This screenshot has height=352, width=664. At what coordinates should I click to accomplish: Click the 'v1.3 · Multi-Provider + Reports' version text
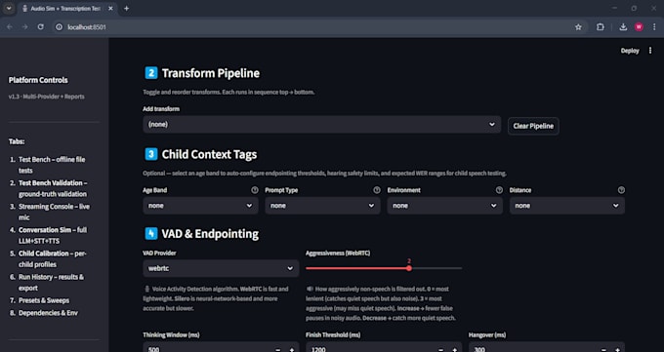click(x=46, y=97)
